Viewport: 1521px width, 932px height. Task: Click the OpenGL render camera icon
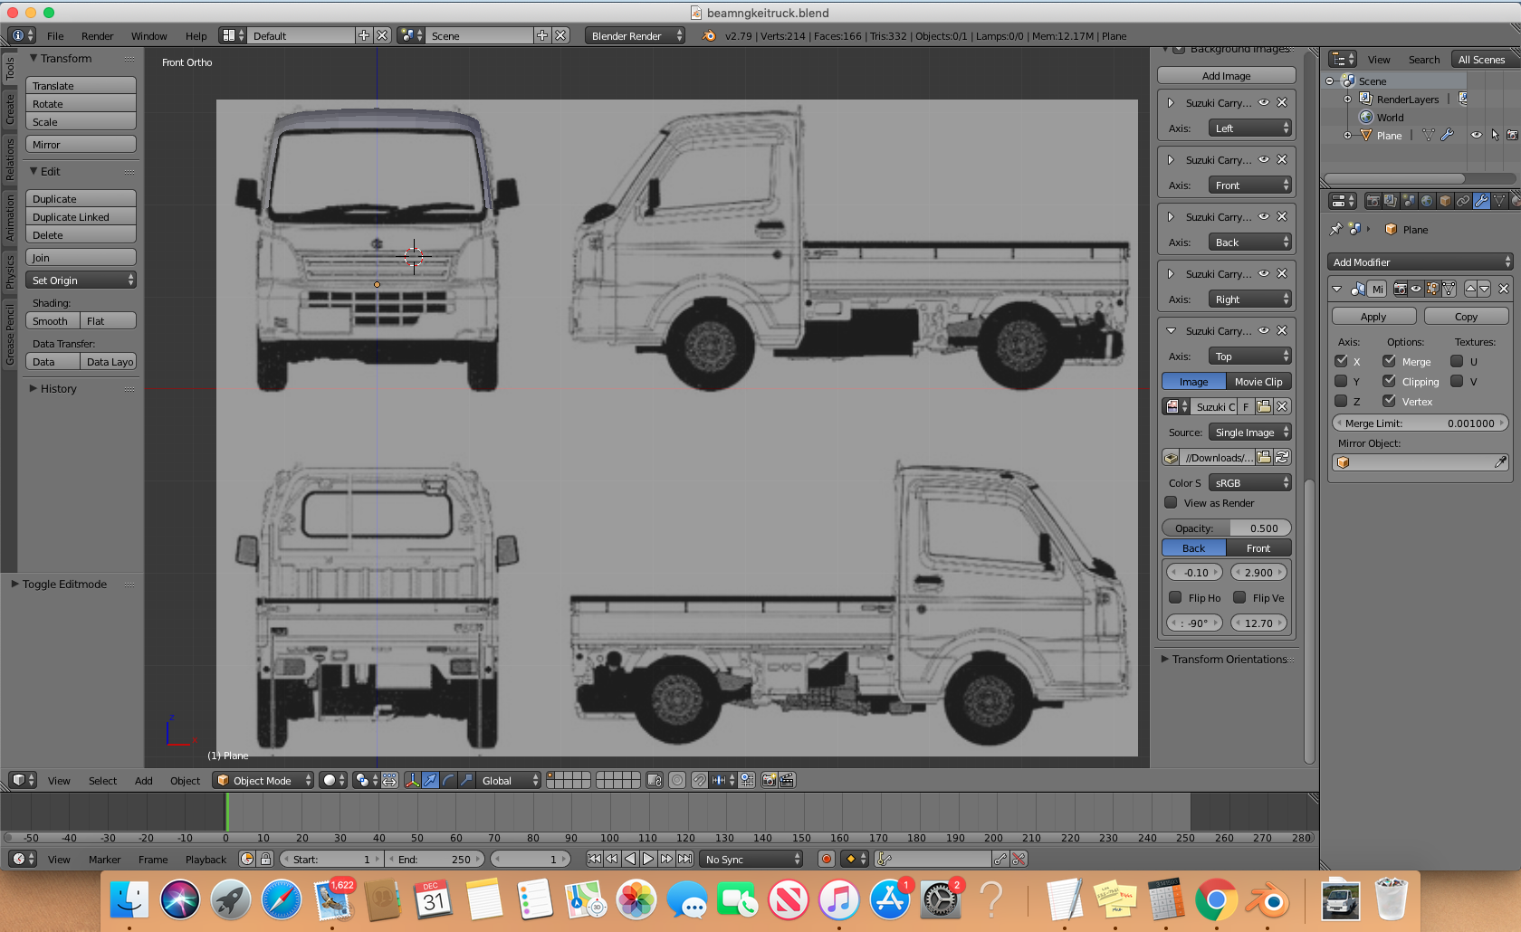click(x=769, y=780)
